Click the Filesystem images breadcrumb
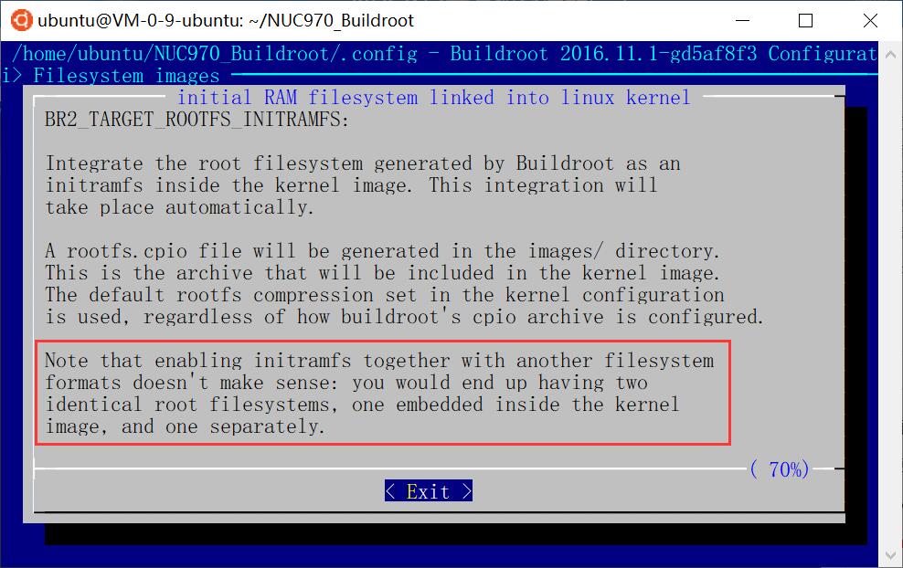 click(x=126, y=76)
